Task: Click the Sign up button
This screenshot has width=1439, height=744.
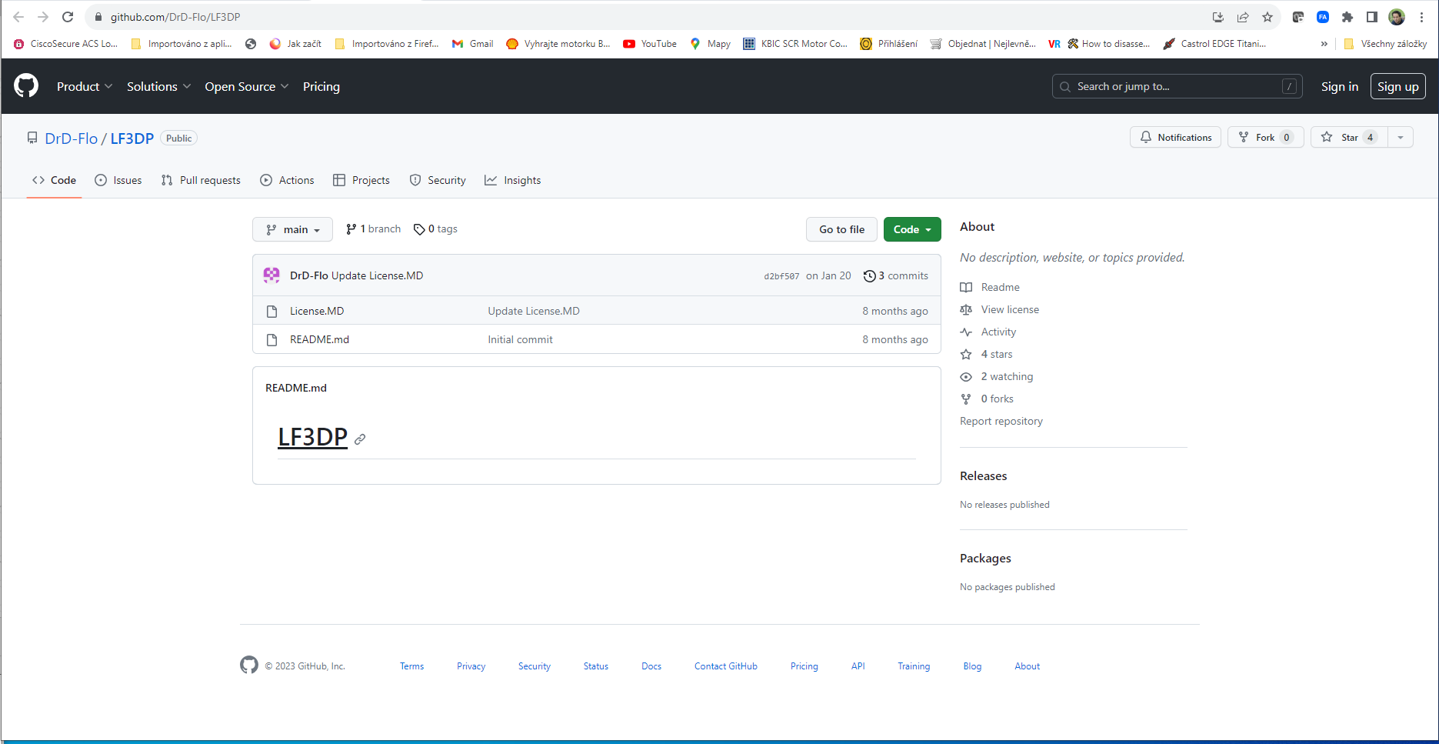Action: [1398, 87]
